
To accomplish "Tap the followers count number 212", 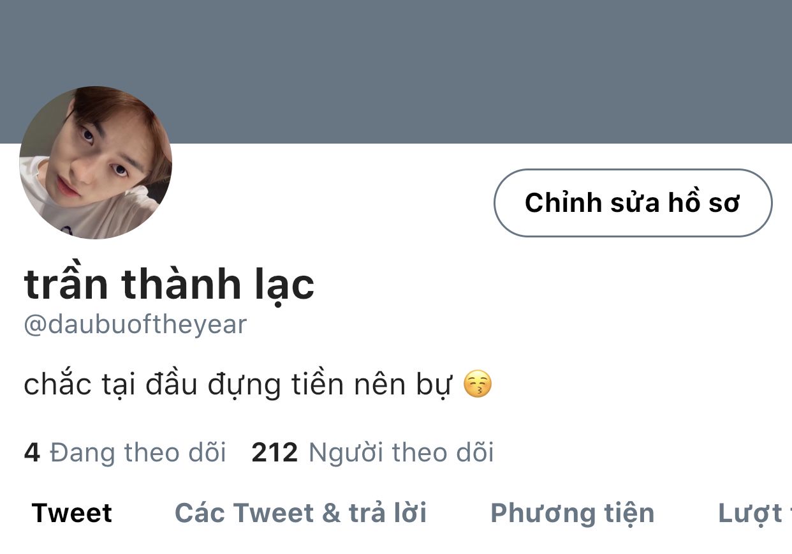I will pyautogui.click(x=275, y=453).
